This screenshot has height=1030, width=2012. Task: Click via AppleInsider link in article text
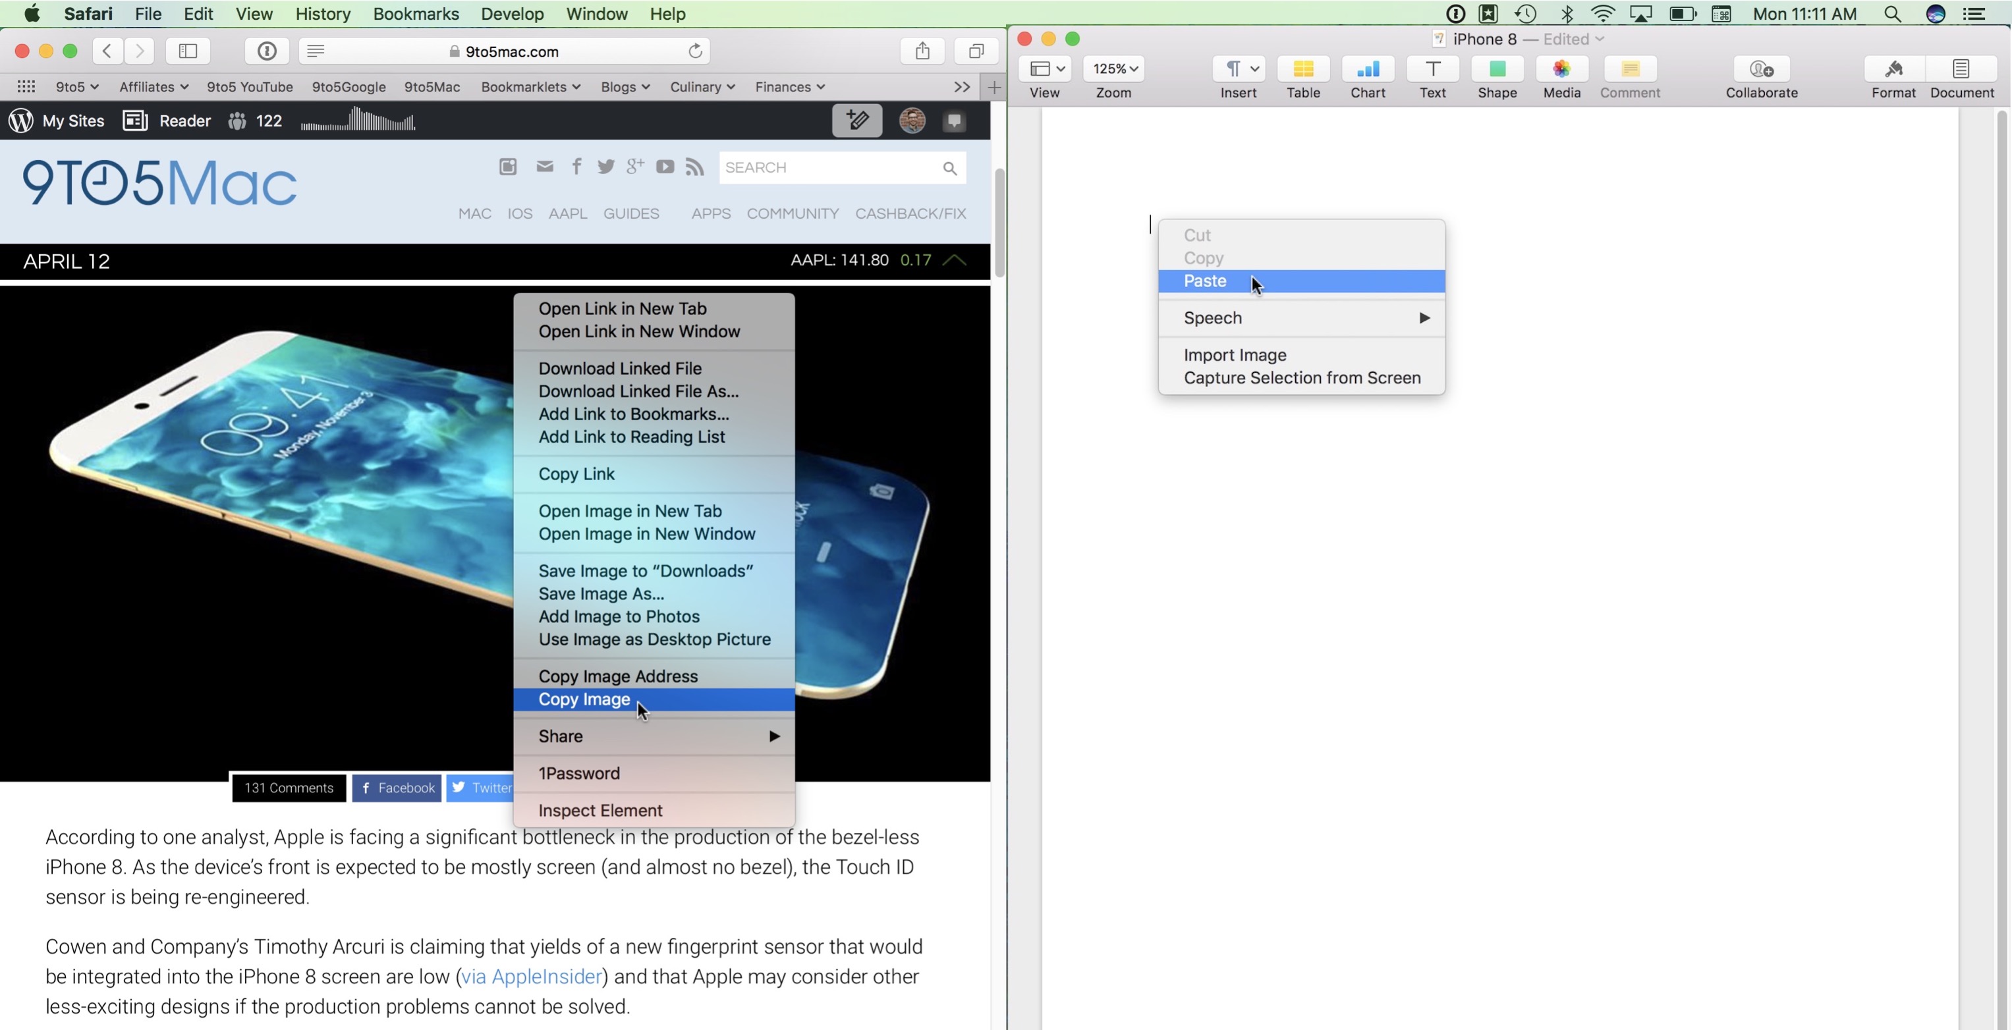531,976
